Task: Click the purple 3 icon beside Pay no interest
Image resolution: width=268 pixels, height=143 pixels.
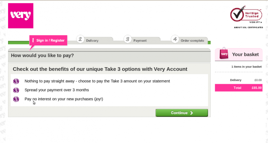Action: [16, 99]
